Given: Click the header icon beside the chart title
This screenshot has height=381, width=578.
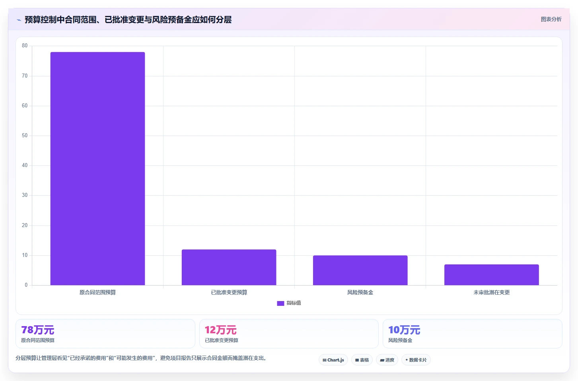Looking at the screenshot, I should [x=19, y=20].
